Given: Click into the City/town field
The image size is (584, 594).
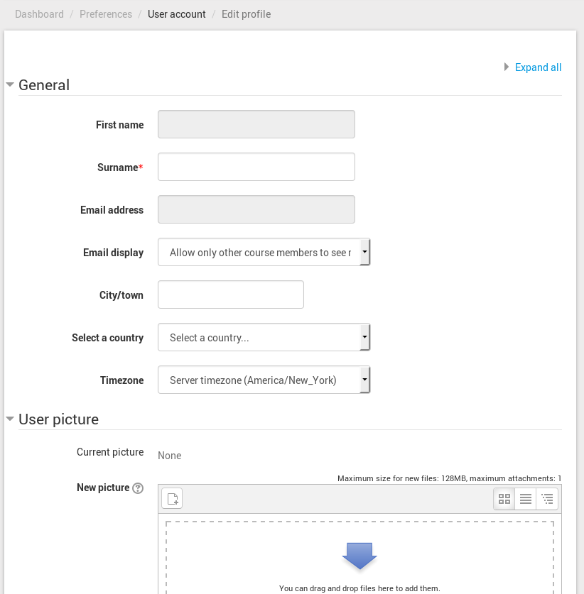Looking at the screenshot, I should coord(230,295).
